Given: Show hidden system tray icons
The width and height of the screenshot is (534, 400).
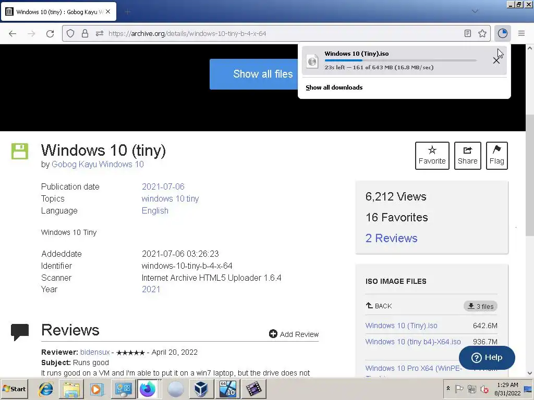Looking at the screenshot, I should 448,389.
